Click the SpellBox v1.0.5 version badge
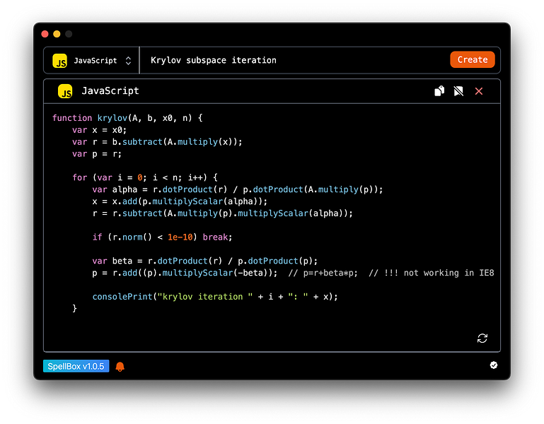This screenshot has height=424, width=544. pos(76,366)
